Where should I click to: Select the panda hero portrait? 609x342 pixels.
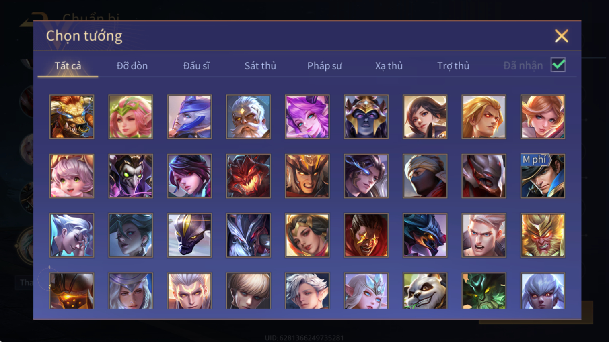(425, 291)
